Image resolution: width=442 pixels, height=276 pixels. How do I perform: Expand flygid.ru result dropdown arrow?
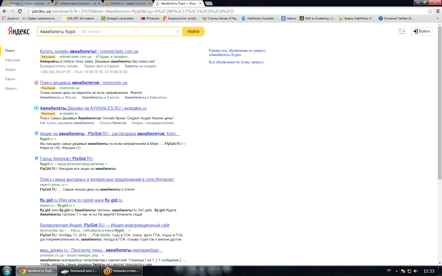pos(55,139)
